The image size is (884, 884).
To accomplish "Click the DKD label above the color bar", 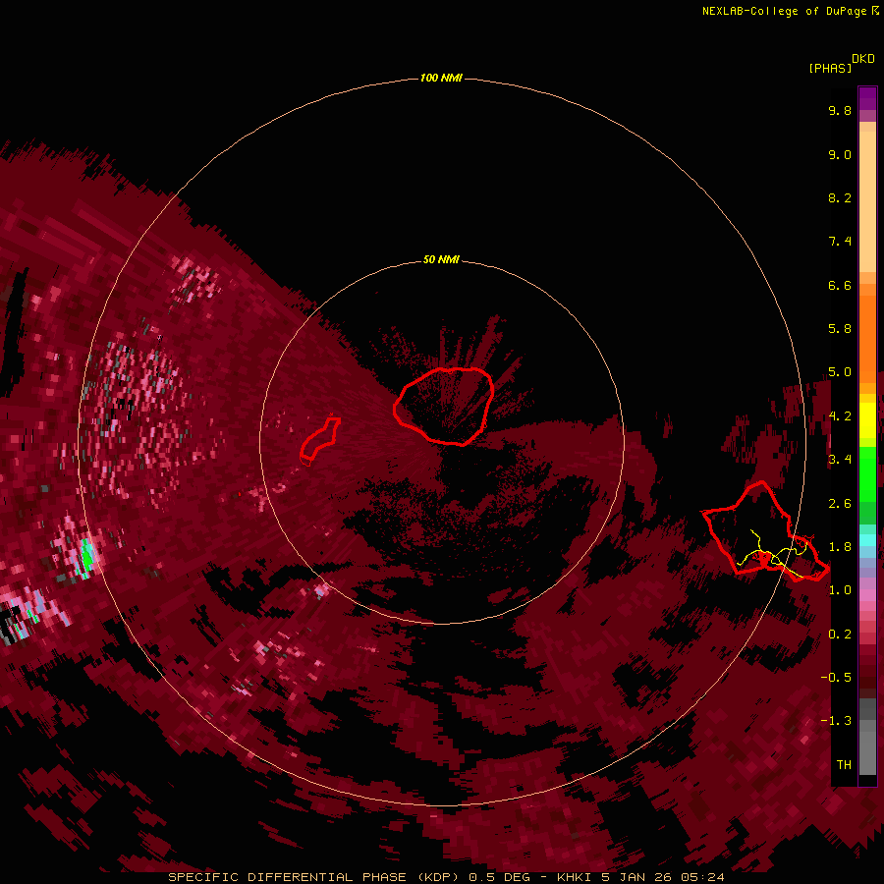I will point(863,59).
